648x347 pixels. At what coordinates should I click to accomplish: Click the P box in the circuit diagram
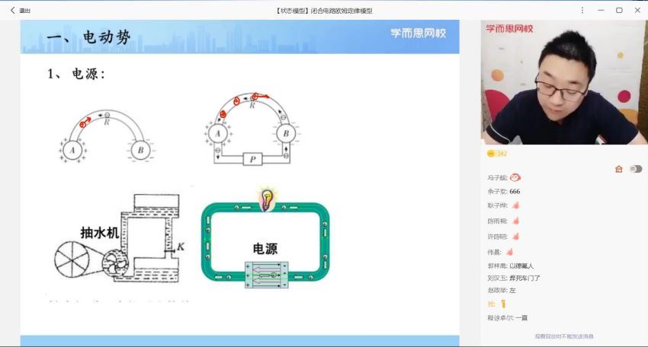[252, 159]
